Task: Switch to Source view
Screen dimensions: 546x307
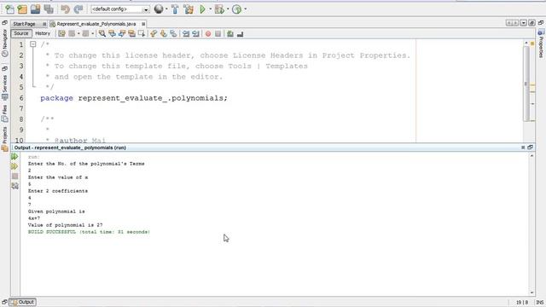Action: tap(21, 33)
